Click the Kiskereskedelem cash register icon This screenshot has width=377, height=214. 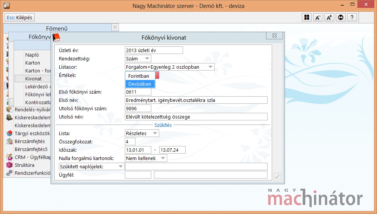[9, 118]
